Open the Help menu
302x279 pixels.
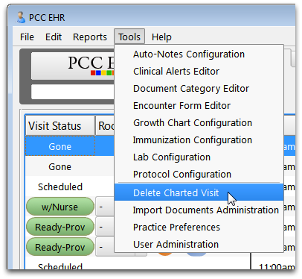coord(161,37)
